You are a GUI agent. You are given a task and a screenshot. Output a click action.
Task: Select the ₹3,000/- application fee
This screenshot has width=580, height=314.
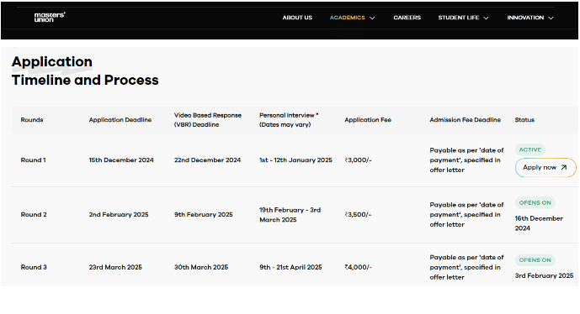358,160
